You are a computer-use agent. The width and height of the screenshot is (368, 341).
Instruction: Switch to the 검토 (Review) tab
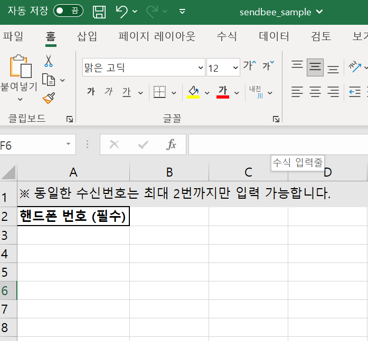321,36
